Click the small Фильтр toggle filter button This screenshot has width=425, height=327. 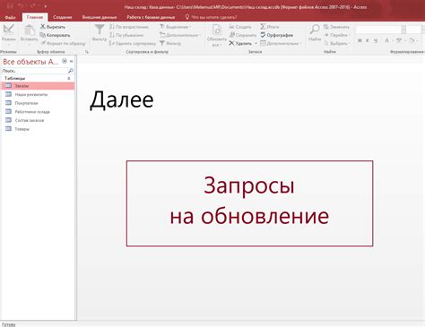coord(170,43)
